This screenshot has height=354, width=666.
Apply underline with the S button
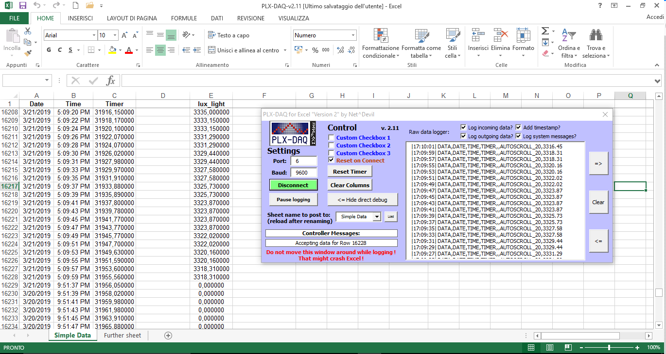point(70,50)
